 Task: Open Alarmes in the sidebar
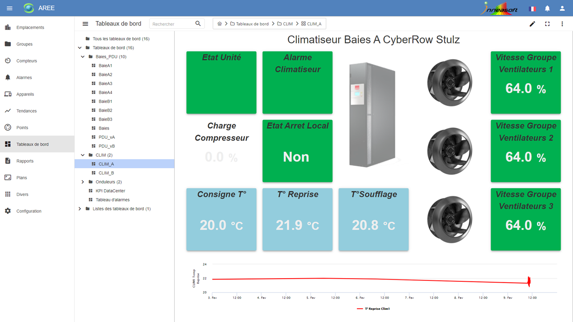click(x=37, y=77)
